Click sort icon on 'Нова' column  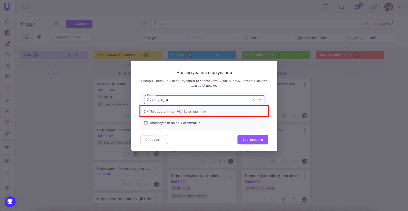pos(70,55)
